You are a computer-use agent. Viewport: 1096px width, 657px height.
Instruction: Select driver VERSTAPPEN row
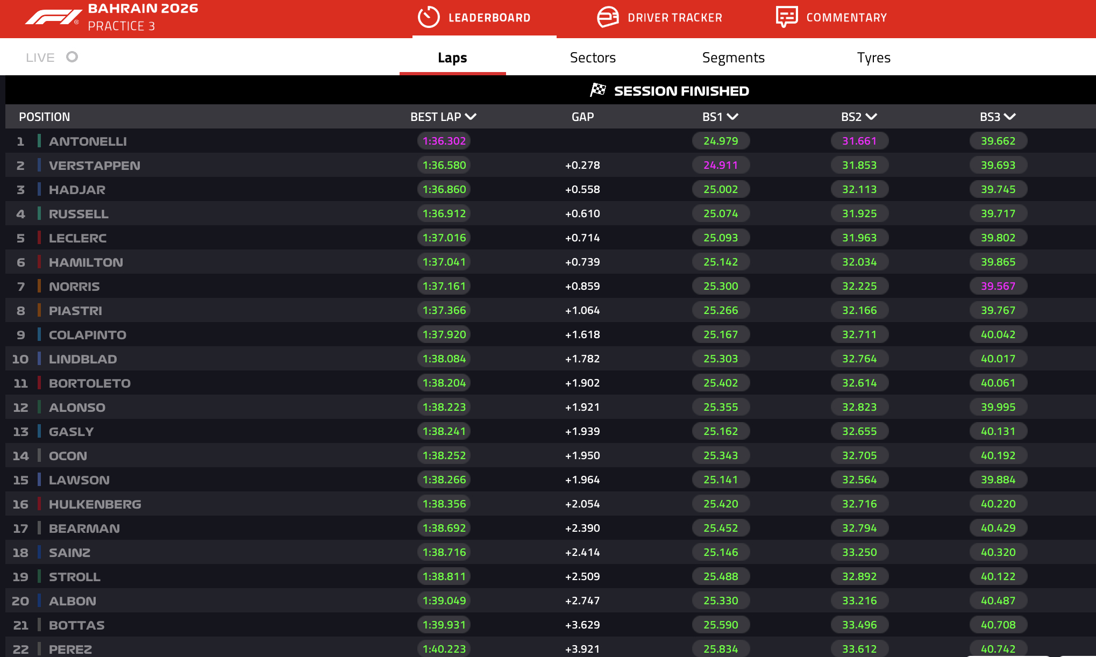click(551, 165)
